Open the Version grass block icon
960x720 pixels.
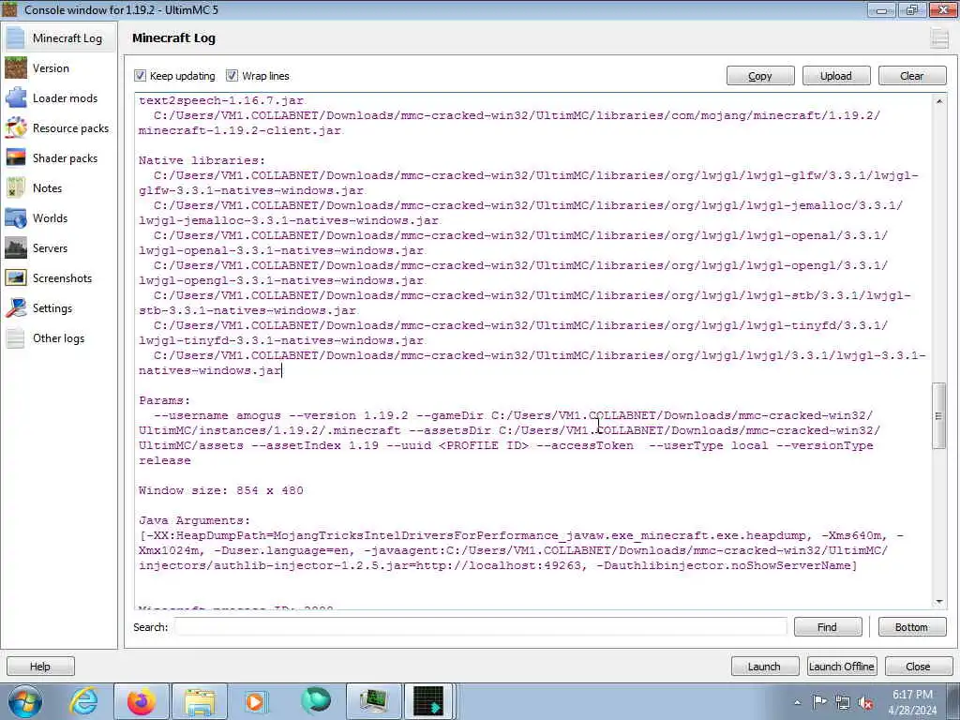point(15,67)
